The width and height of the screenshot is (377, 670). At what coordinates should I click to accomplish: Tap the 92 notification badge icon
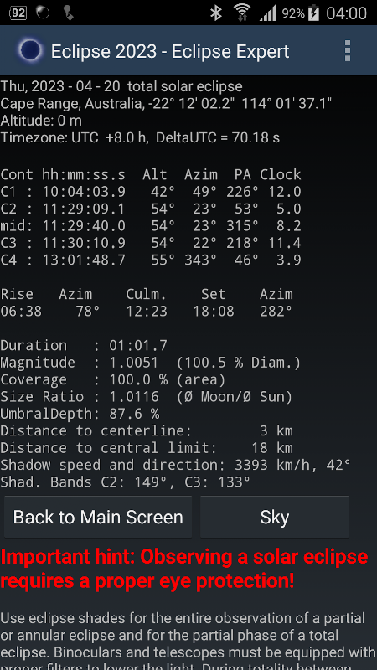(x=18, y=13)
